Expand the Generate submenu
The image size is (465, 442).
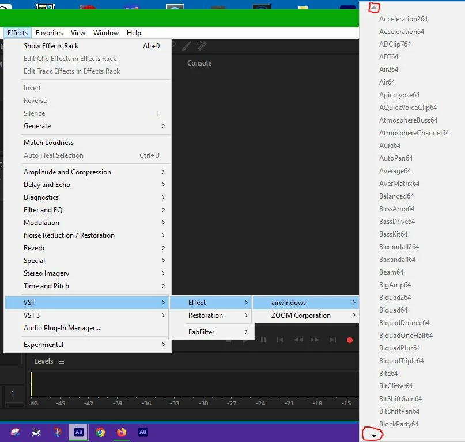pyautogui.click(x=88, y=126)
